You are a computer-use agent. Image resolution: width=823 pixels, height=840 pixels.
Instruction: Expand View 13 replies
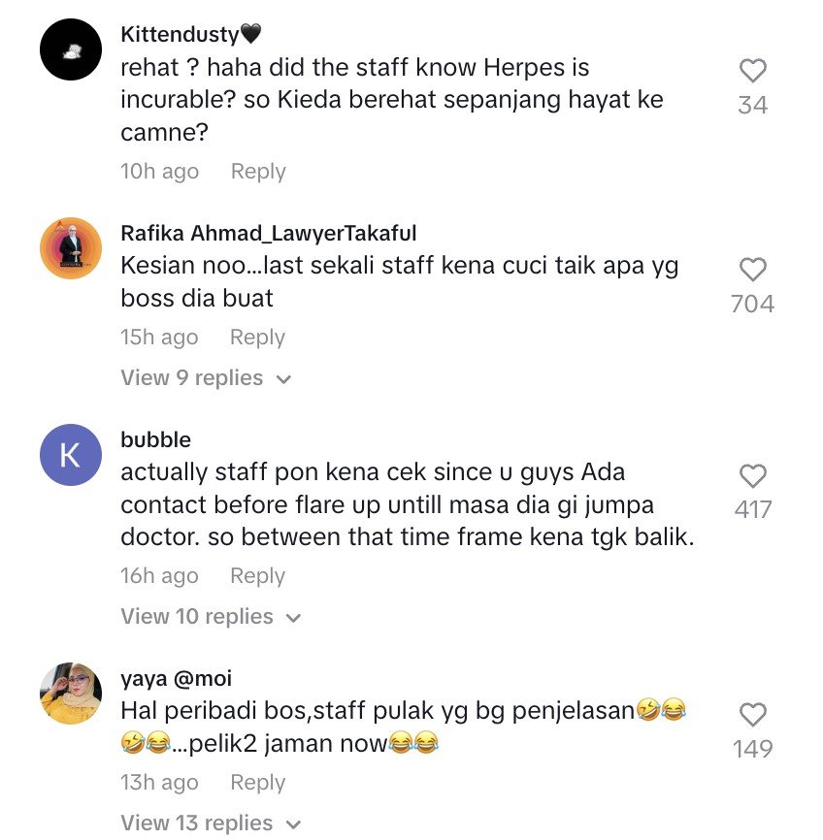point(211,823)
